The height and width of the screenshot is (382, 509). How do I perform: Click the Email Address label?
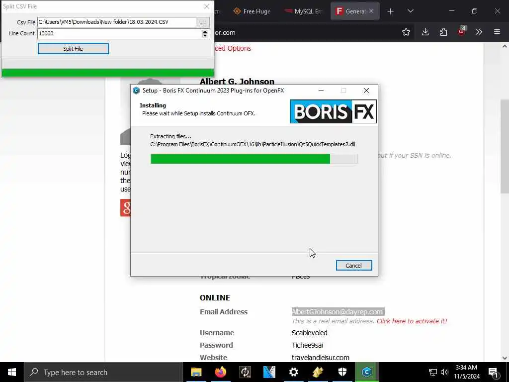tap(224, 312)
